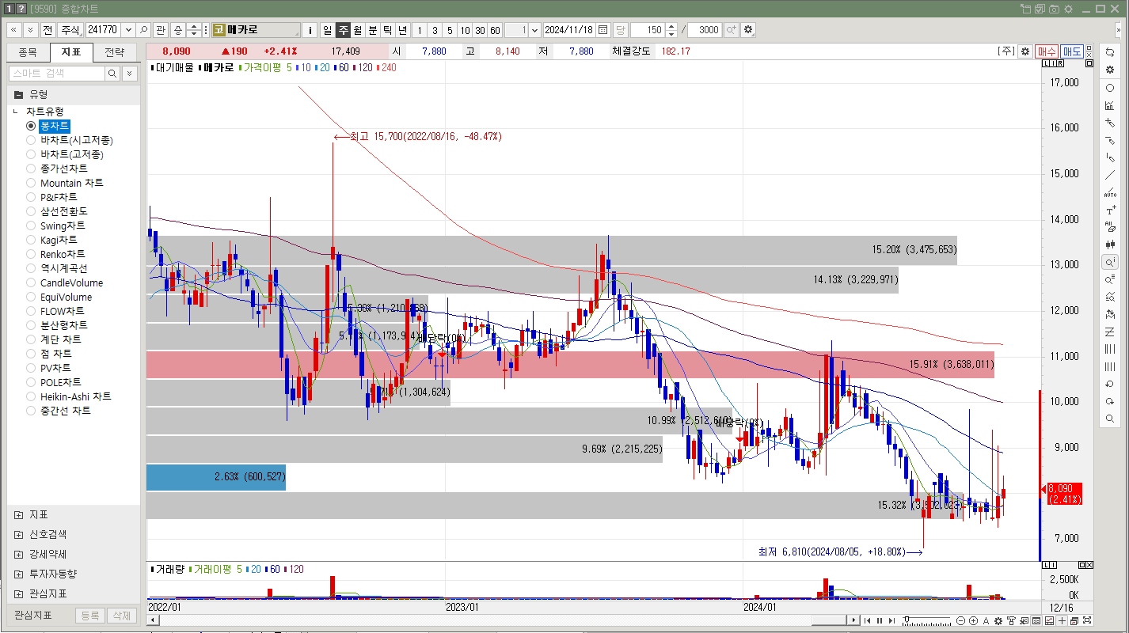Switch to the 전략 tab
Screen dimensions: 1129x633
114,52
